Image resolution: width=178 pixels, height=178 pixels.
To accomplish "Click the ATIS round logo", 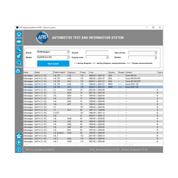I will [42, 37].
